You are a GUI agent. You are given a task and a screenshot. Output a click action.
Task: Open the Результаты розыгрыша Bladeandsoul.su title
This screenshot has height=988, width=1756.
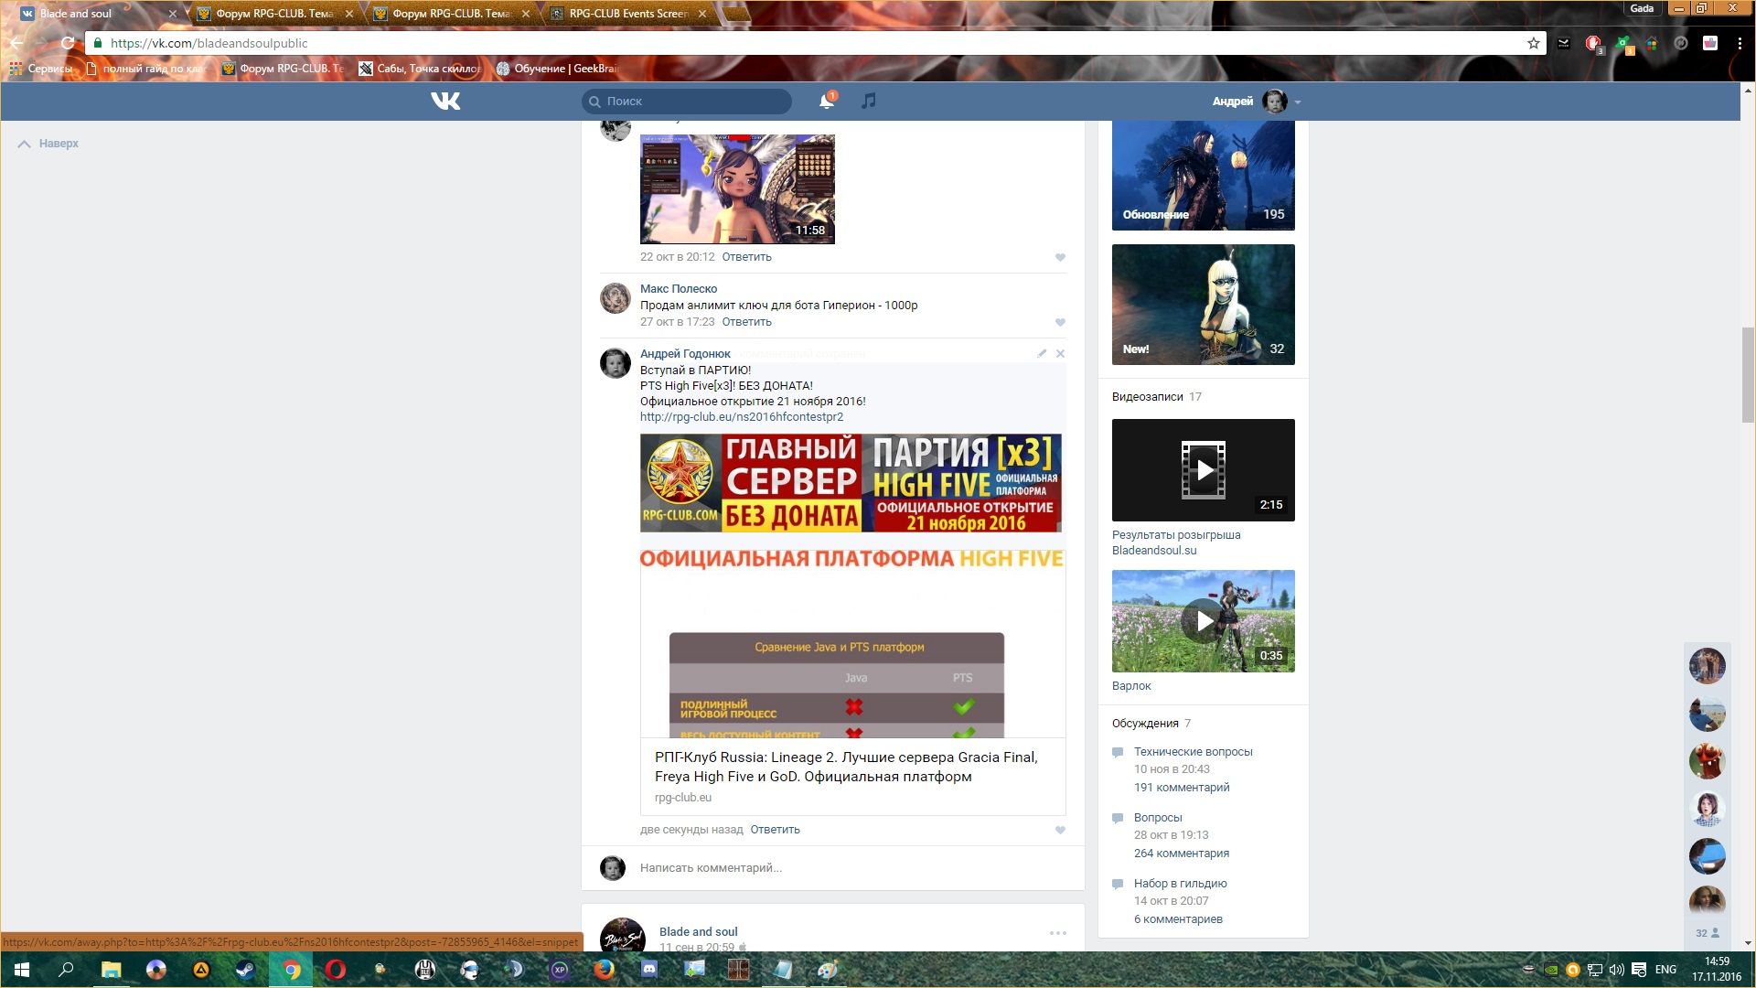click(1176, 542)
